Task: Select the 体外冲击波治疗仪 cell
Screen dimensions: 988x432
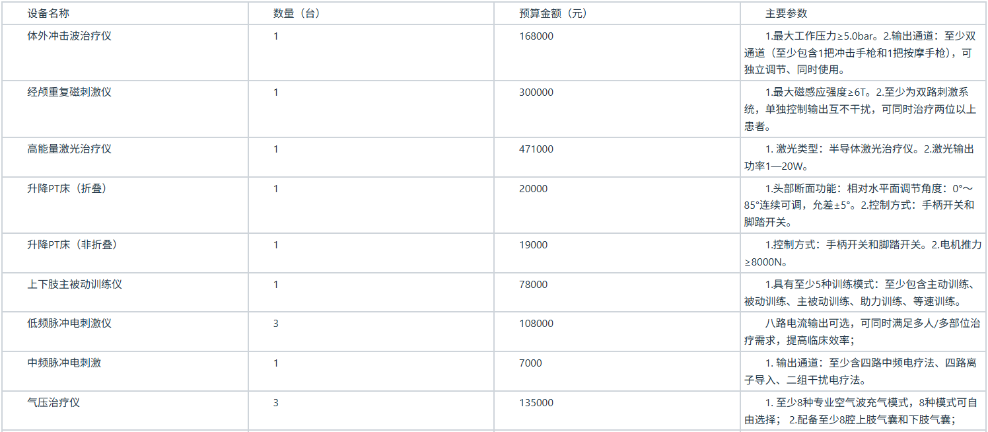Action: (69, 36)
